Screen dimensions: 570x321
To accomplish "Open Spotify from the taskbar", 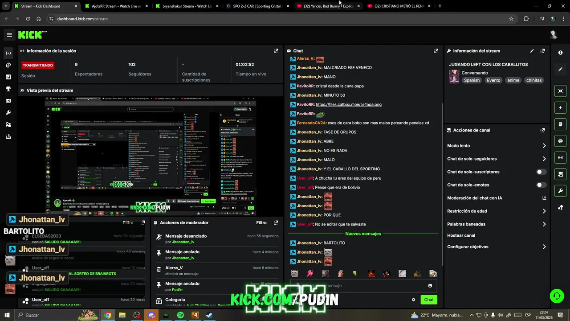I will coord(180,315).
